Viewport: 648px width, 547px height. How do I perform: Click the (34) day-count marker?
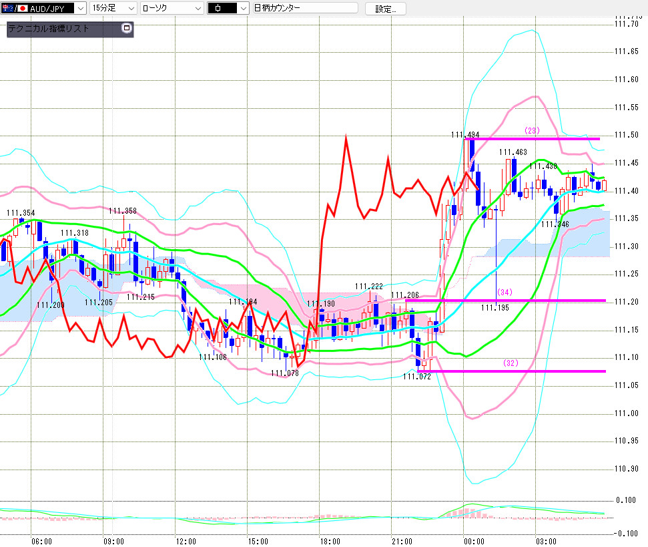point(505,292)
